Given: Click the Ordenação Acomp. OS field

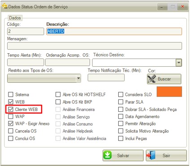Looking at the screenshot, I should tap(68, 62).
